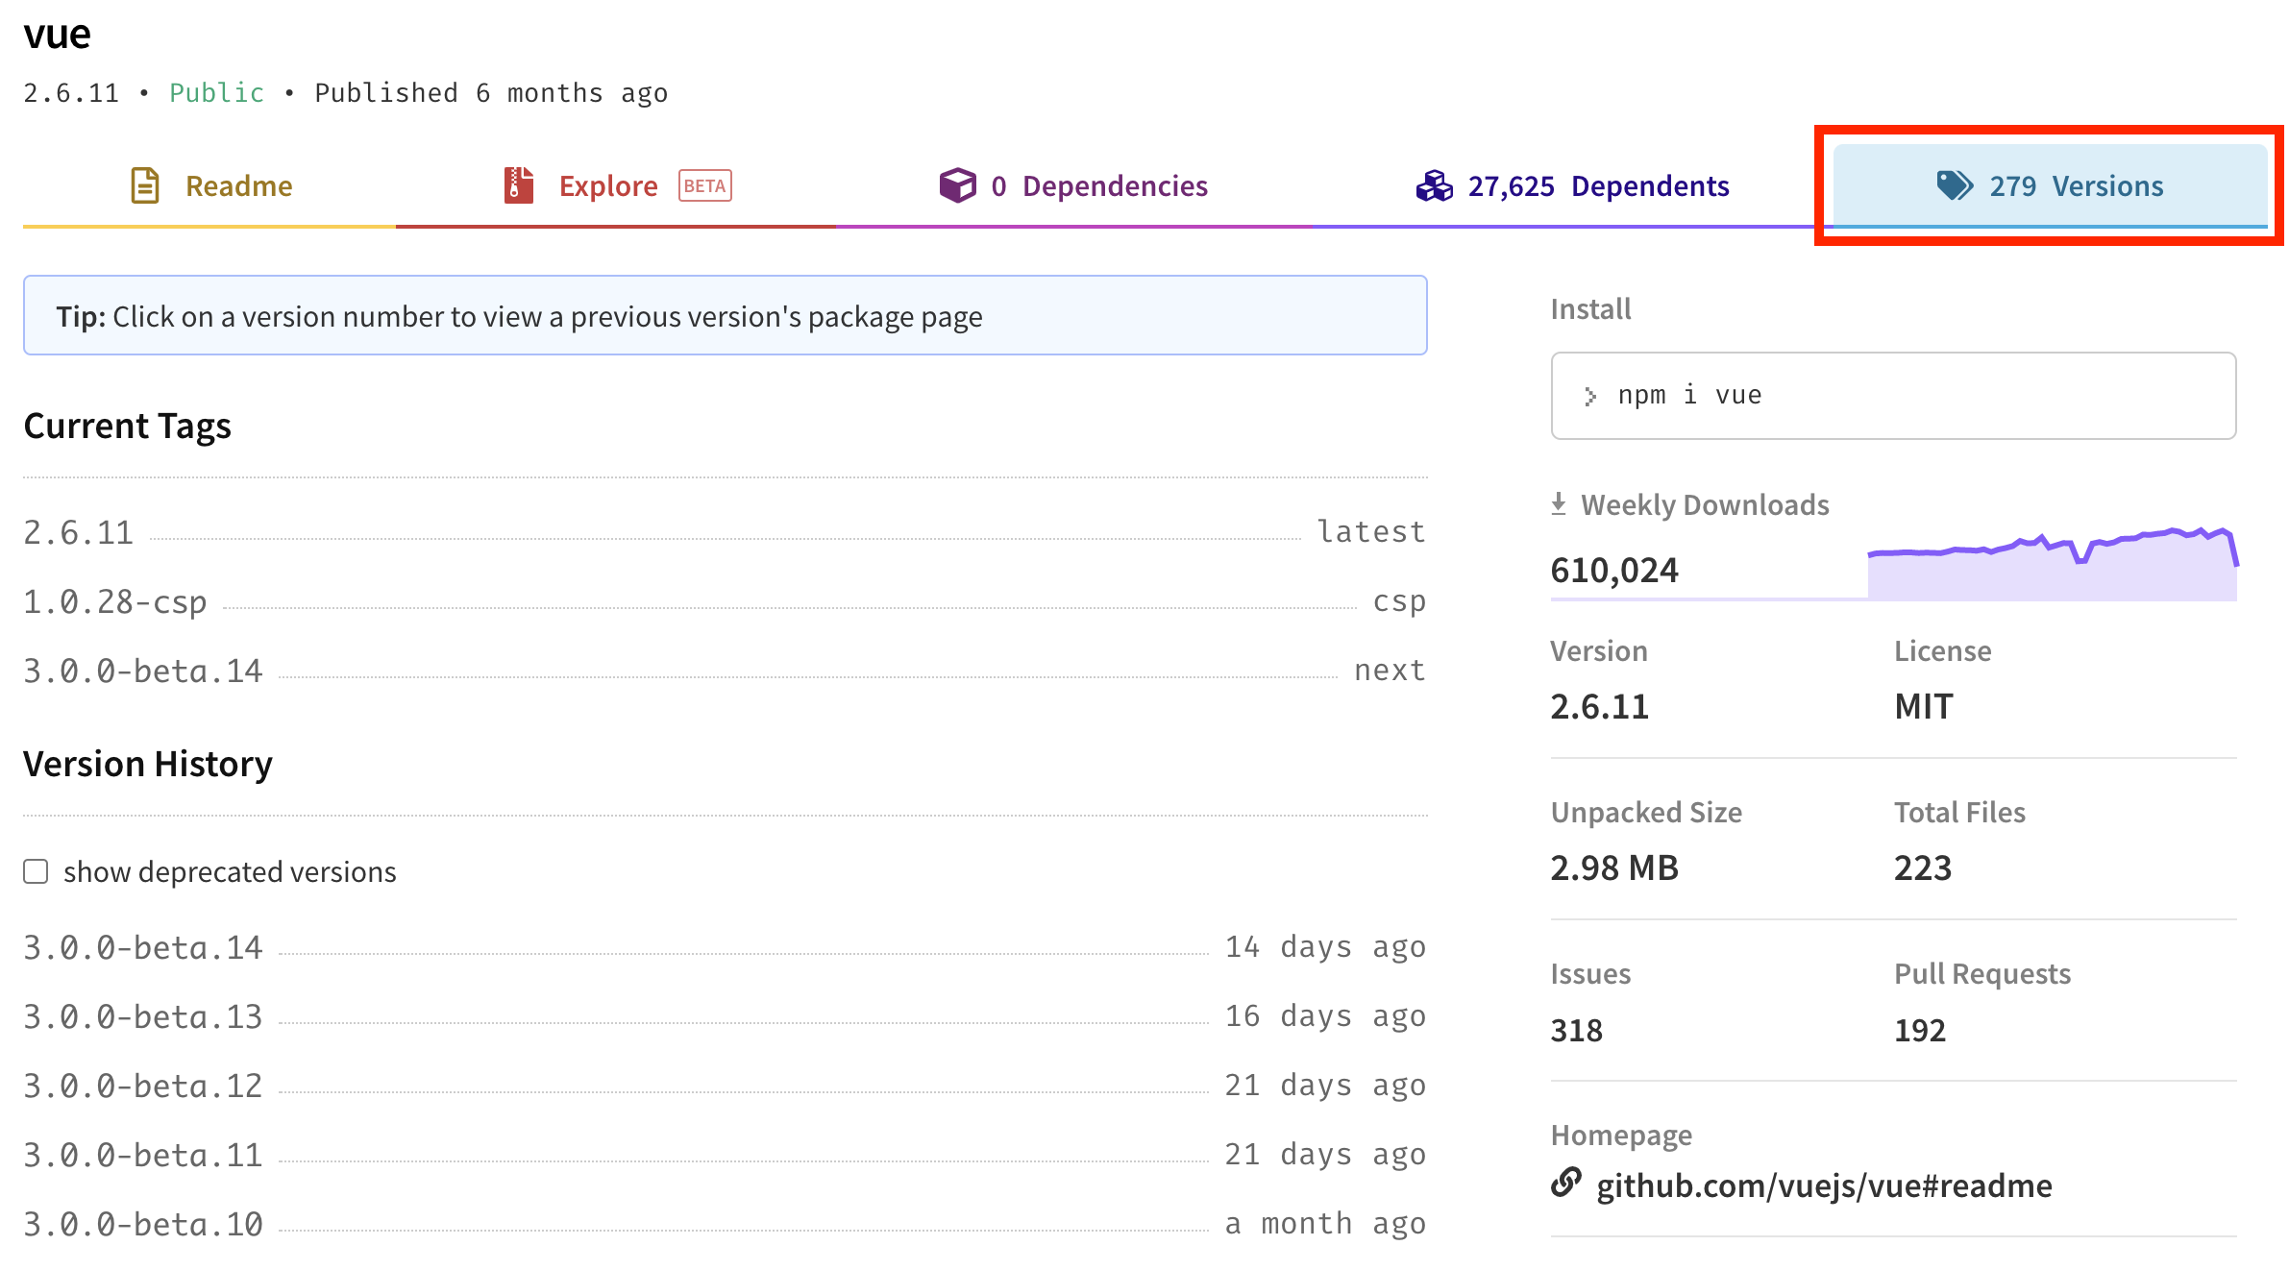Viewport: 2289px width, 1270px height.
Task: Open the Readme tab
Action: tap(209, 185)
